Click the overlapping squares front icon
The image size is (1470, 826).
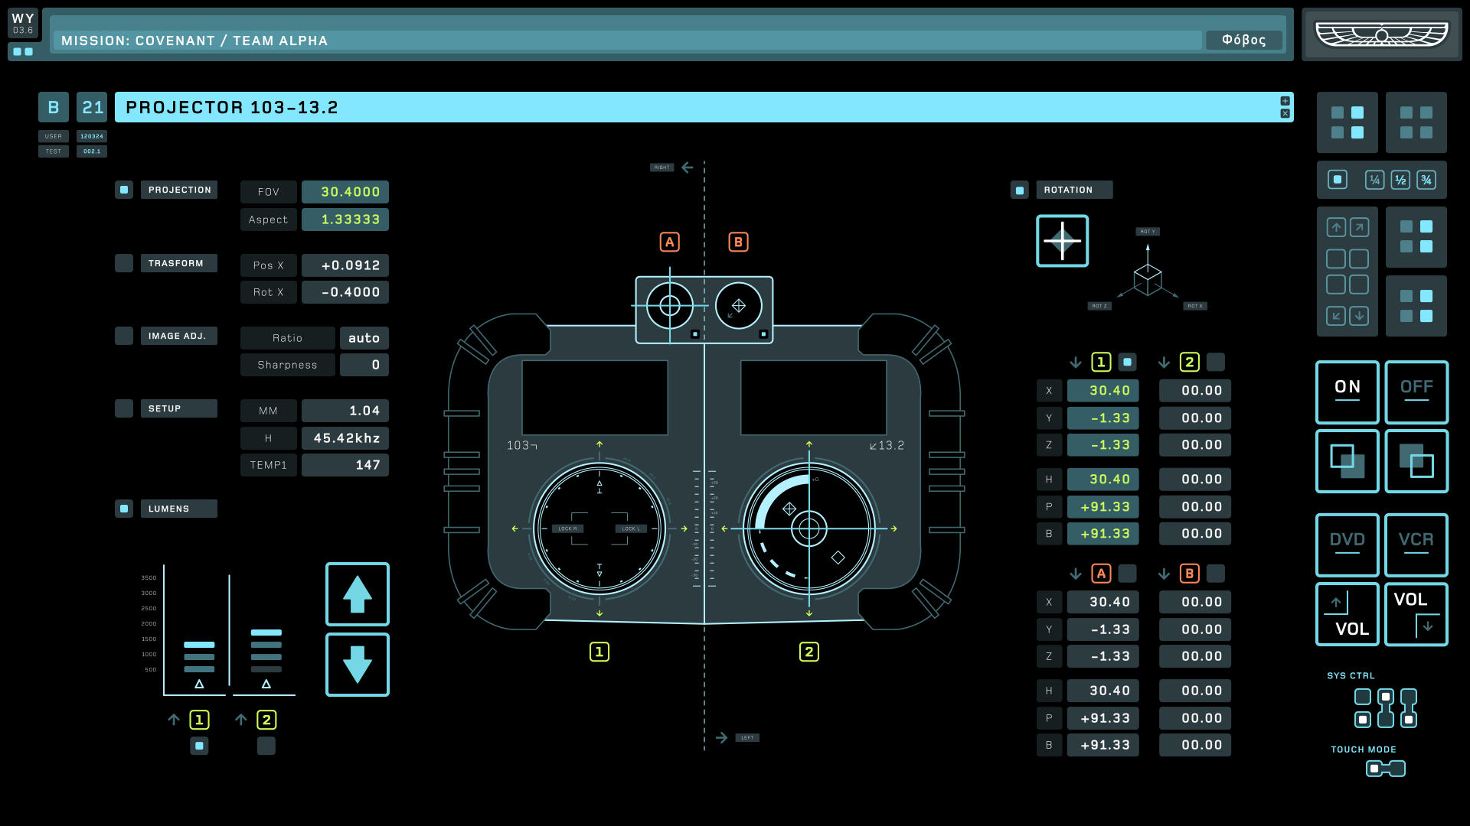(x=1347, y=461)
